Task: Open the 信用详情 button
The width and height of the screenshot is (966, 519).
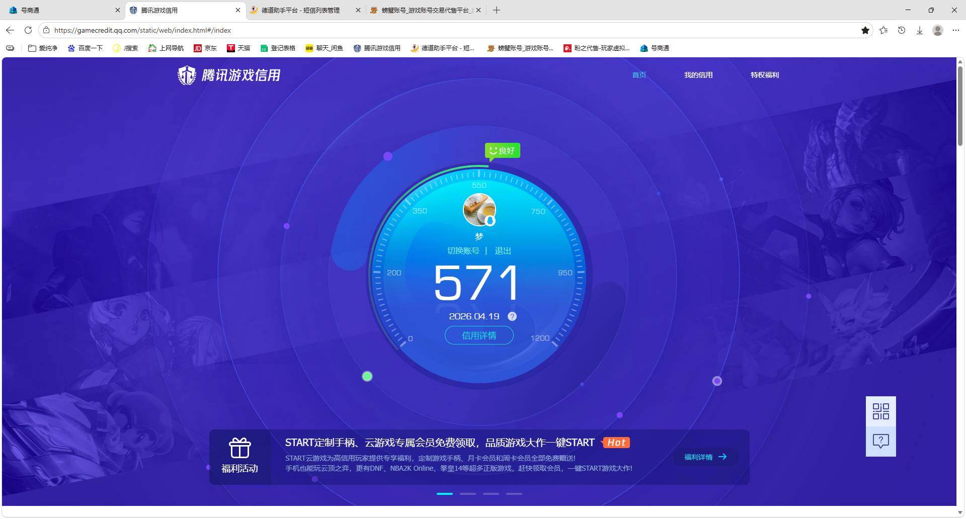Action: click(x=479, y=335)
